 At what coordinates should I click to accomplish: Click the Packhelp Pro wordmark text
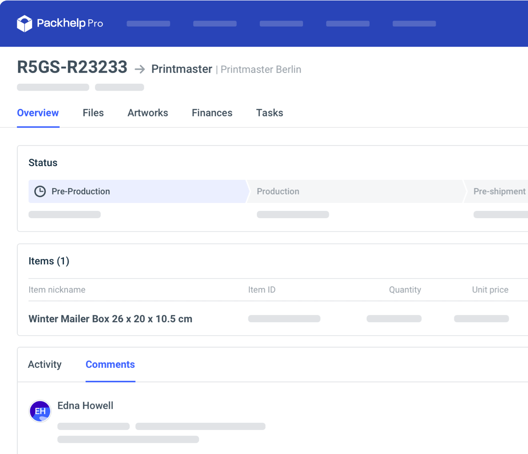(70, 24)
